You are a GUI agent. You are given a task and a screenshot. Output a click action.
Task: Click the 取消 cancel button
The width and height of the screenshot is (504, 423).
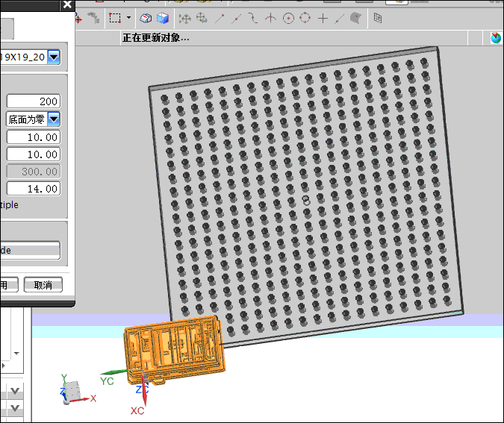pos(43,285)
